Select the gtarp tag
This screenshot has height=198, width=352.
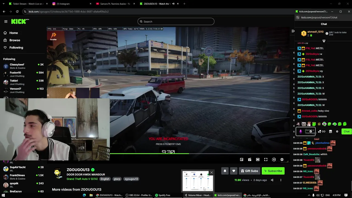tap(117, 179)
